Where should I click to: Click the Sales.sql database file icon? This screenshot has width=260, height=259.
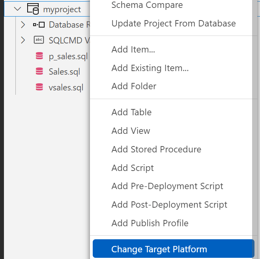[39, 71]
